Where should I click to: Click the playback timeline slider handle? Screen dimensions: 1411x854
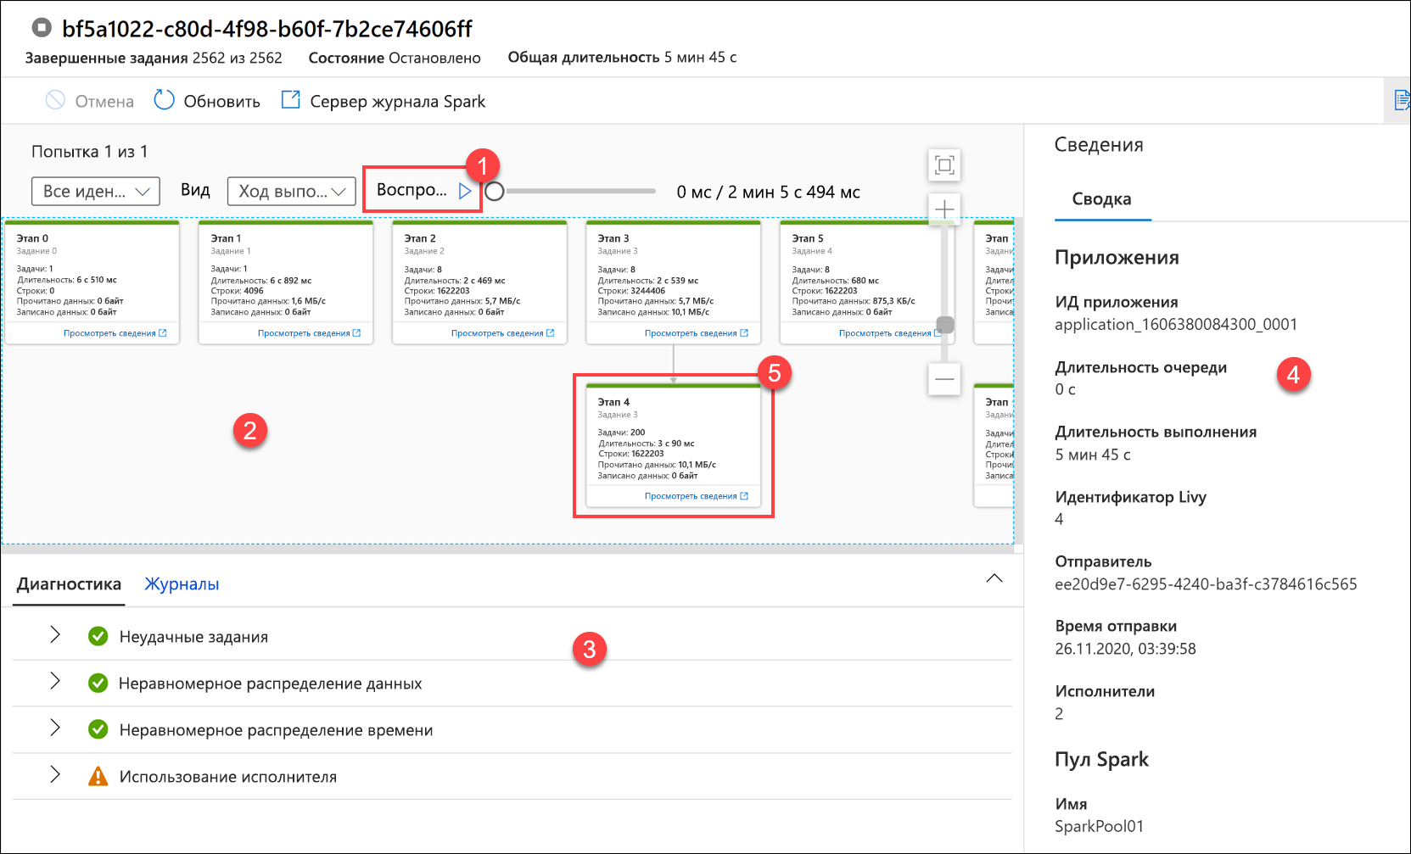click(x=495, y=191)
